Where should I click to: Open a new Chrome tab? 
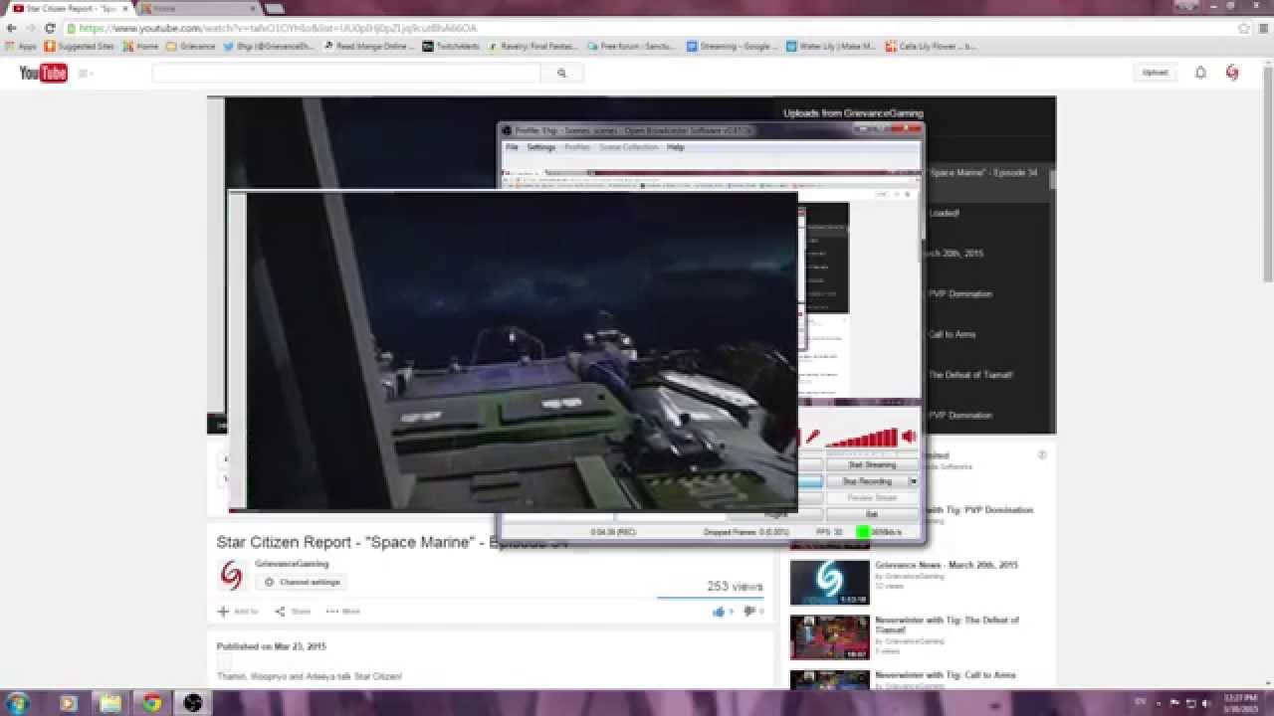click(274, 8)
